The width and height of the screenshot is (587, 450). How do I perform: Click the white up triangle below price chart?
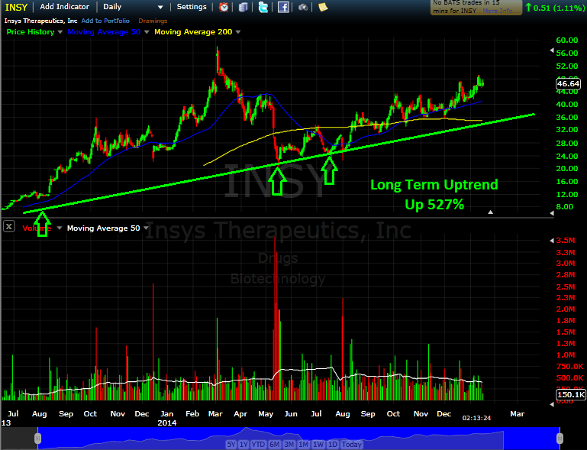click(490, 212)
